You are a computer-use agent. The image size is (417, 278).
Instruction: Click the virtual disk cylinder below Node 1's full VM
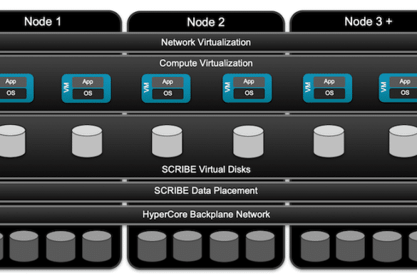tap(87, 141)
